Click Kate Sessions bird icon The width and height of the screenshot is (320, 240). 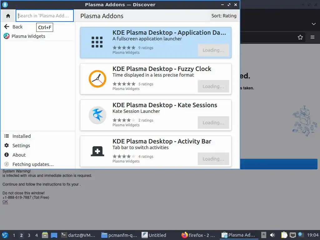click(x=97, y=115)
